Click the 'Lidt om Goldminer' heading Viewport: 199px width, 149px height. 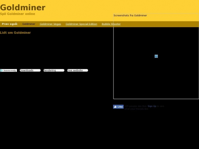click(15, 33)
